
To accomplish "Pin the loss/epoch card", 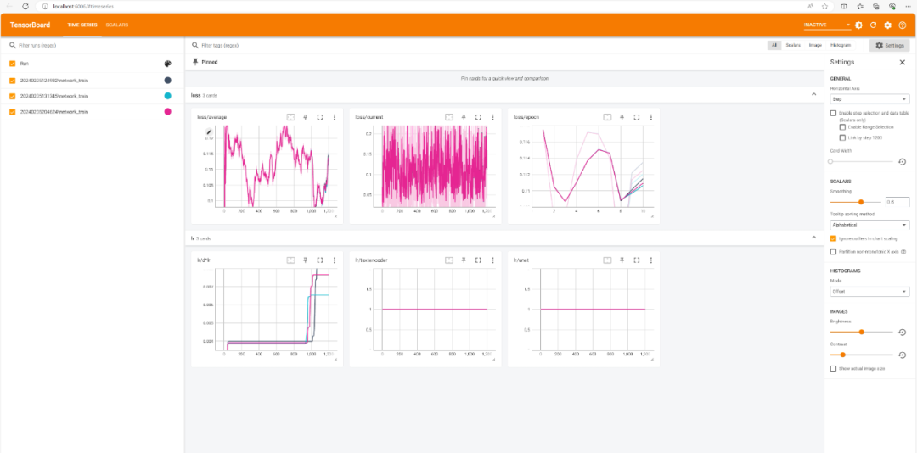I will click(622, 117).
